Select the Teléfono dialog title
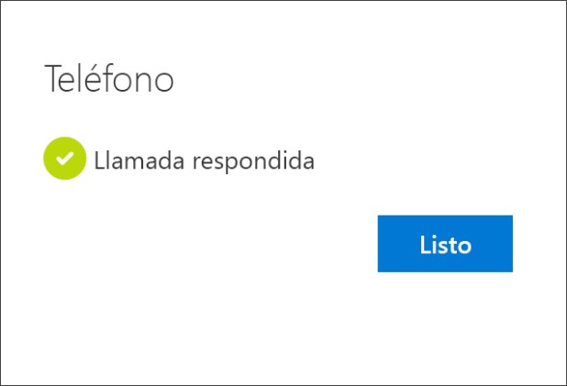Image resolution: width=567 pixels, height=386 pixels. (x=109, y=80)
